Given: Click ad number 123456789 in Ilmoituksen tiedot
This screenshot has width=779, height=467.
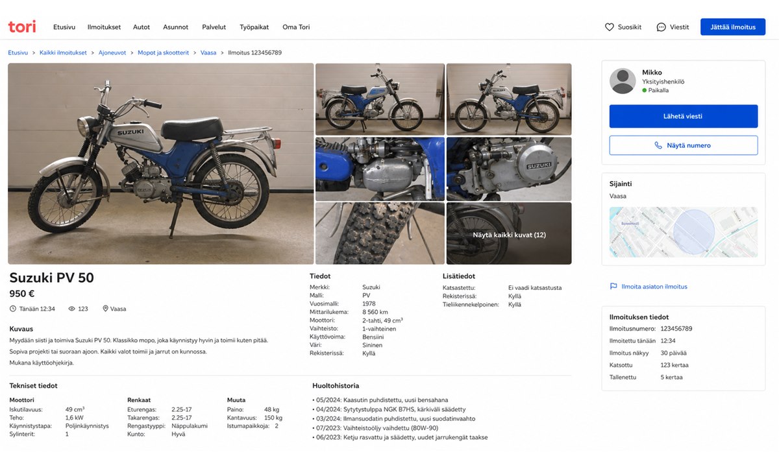Looking at the screenshot, I should point(676,329).
